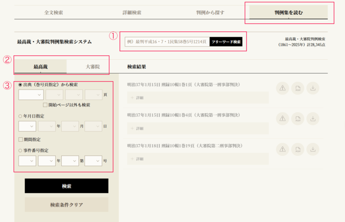Click the warning icon for the first result
Viewport: 345px width, 222px height.
point(283,88)
